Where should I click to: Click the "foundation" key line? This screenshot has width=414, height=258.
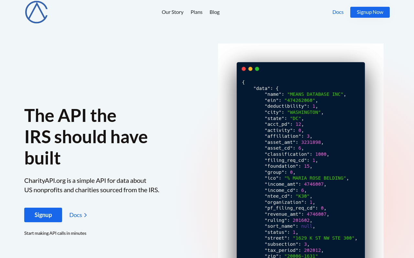point(289,166)
